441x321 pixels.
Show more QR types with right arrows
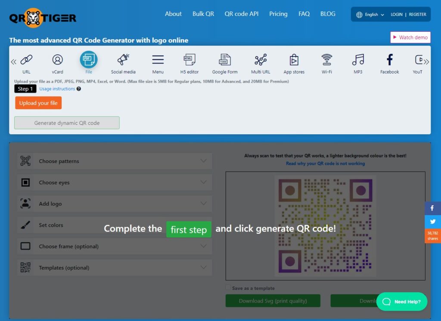(x=426, y=62)
